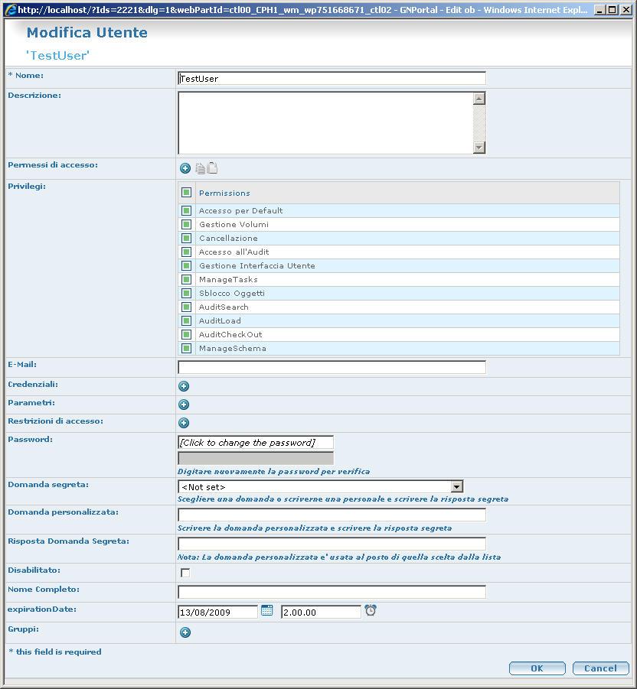Toggle the Accesso all'Audit checkbox
Screen dimensions: 637x689
(x=187, y=252)
